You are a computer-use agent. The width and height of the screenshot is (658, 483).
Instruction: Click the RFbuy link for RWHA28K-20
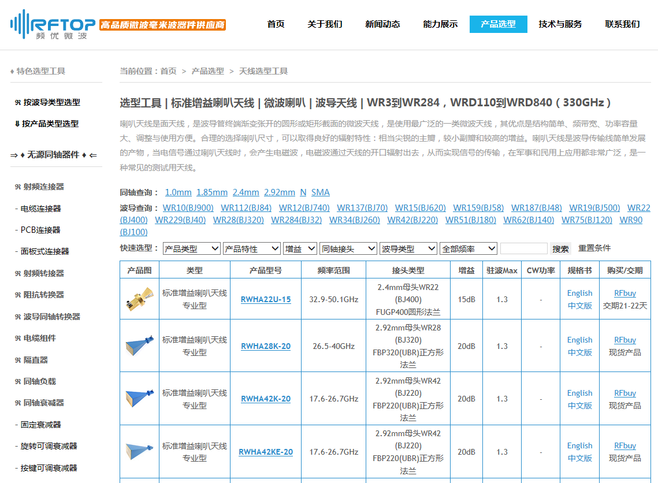click(x=624, y=340)
